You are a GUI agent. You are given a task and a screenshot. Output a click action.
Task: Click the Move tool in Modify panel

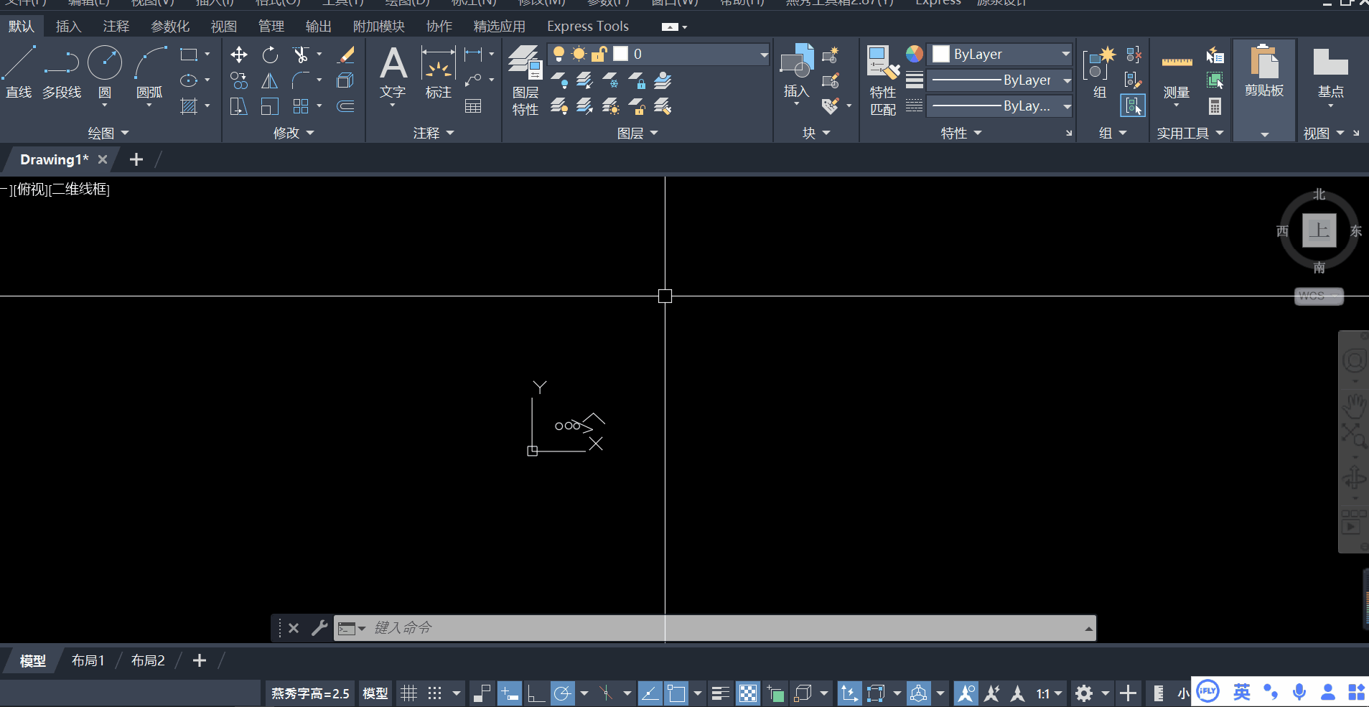click(x=239, y=55)
